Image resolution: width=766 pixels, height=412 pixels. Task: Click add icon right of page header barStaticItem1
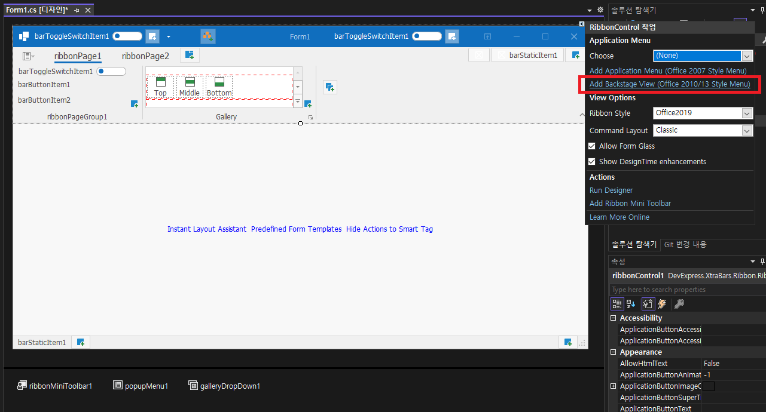coord(575,56)
